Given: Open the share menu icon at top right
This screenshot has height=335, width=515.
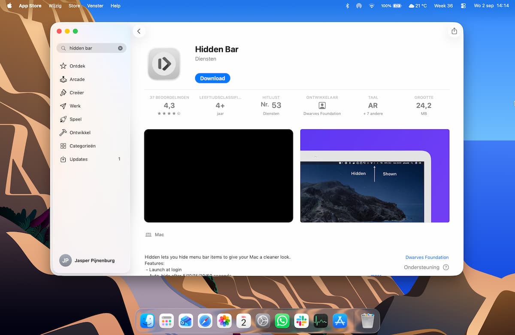Looking at the screenshot, I should click(454, 31).
